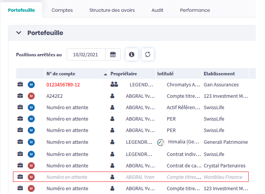Sort by N° de compte column
Viewport: 265px width, 194px height.
pyautogui.click(x=61, y=74)
